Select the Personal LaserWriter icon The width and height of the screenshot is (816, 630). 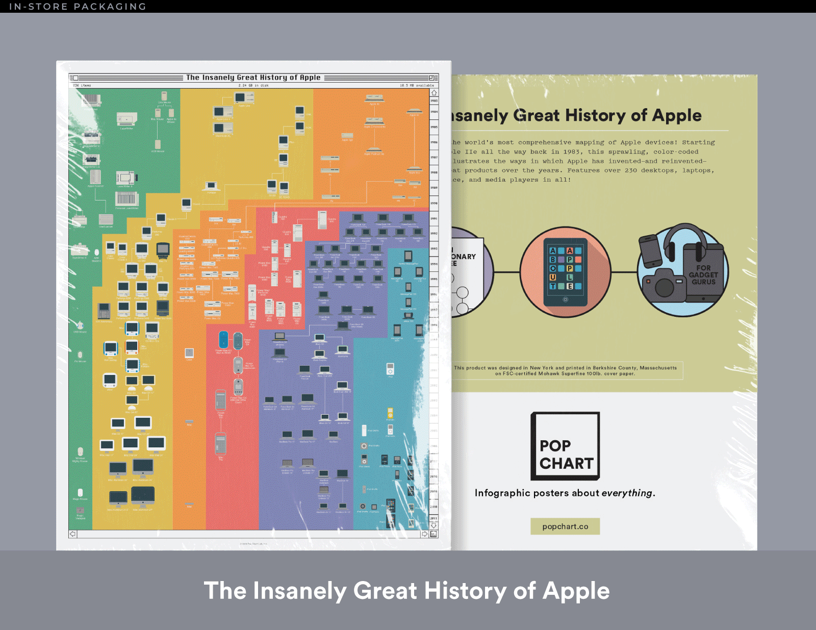[126, 198]
